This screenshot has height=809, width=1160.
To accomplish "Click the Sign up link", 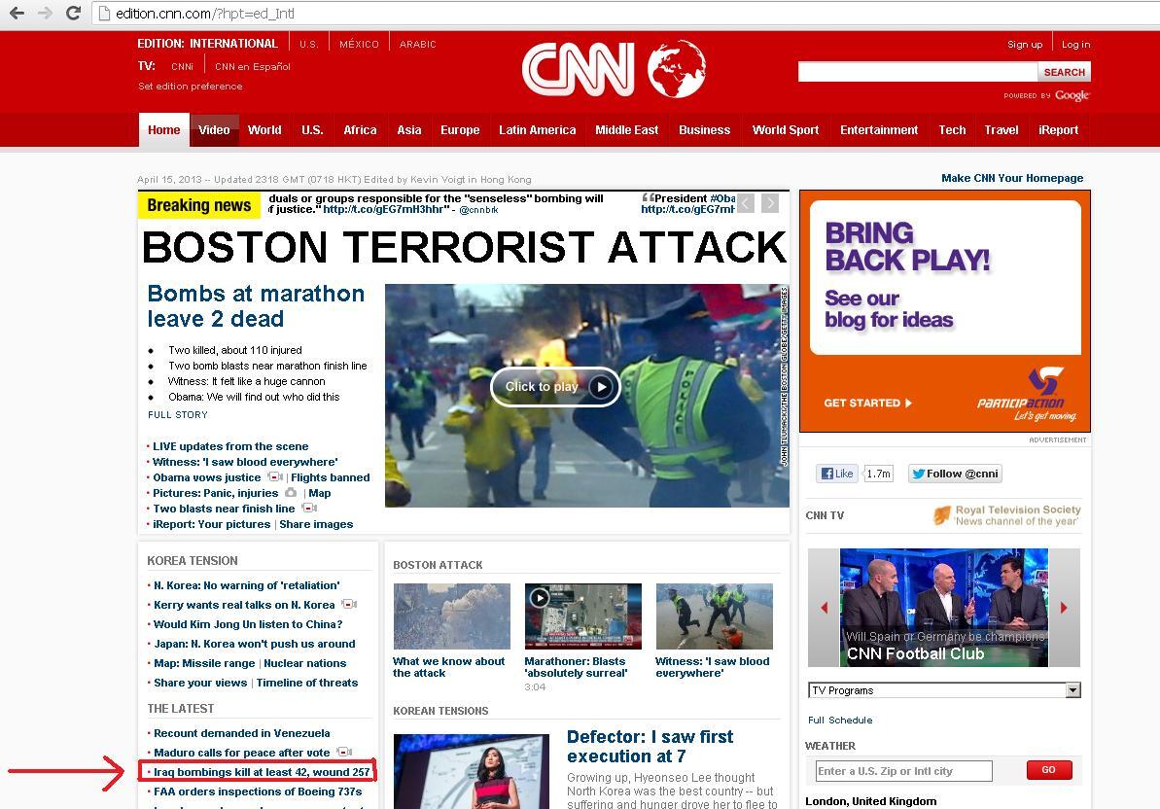I will [x=1025, y=45].
